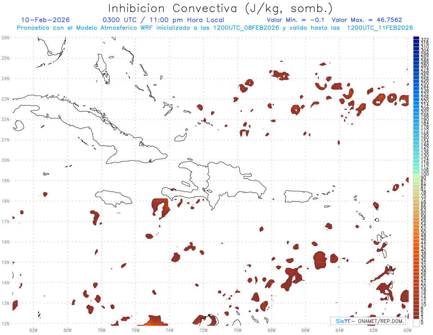433x335 pixels.
Task: Click the '21N' latitude label
Action: pyautogui.click(x=5, y=139)
